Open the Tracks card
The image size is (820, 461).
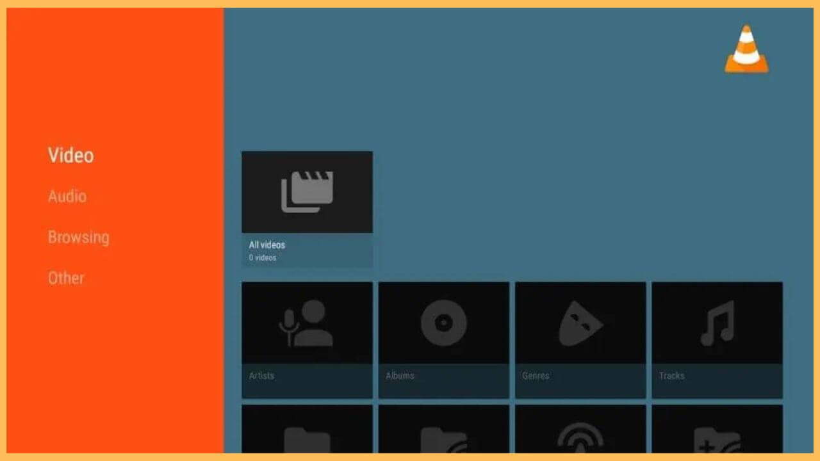click(x=717, y=340)
